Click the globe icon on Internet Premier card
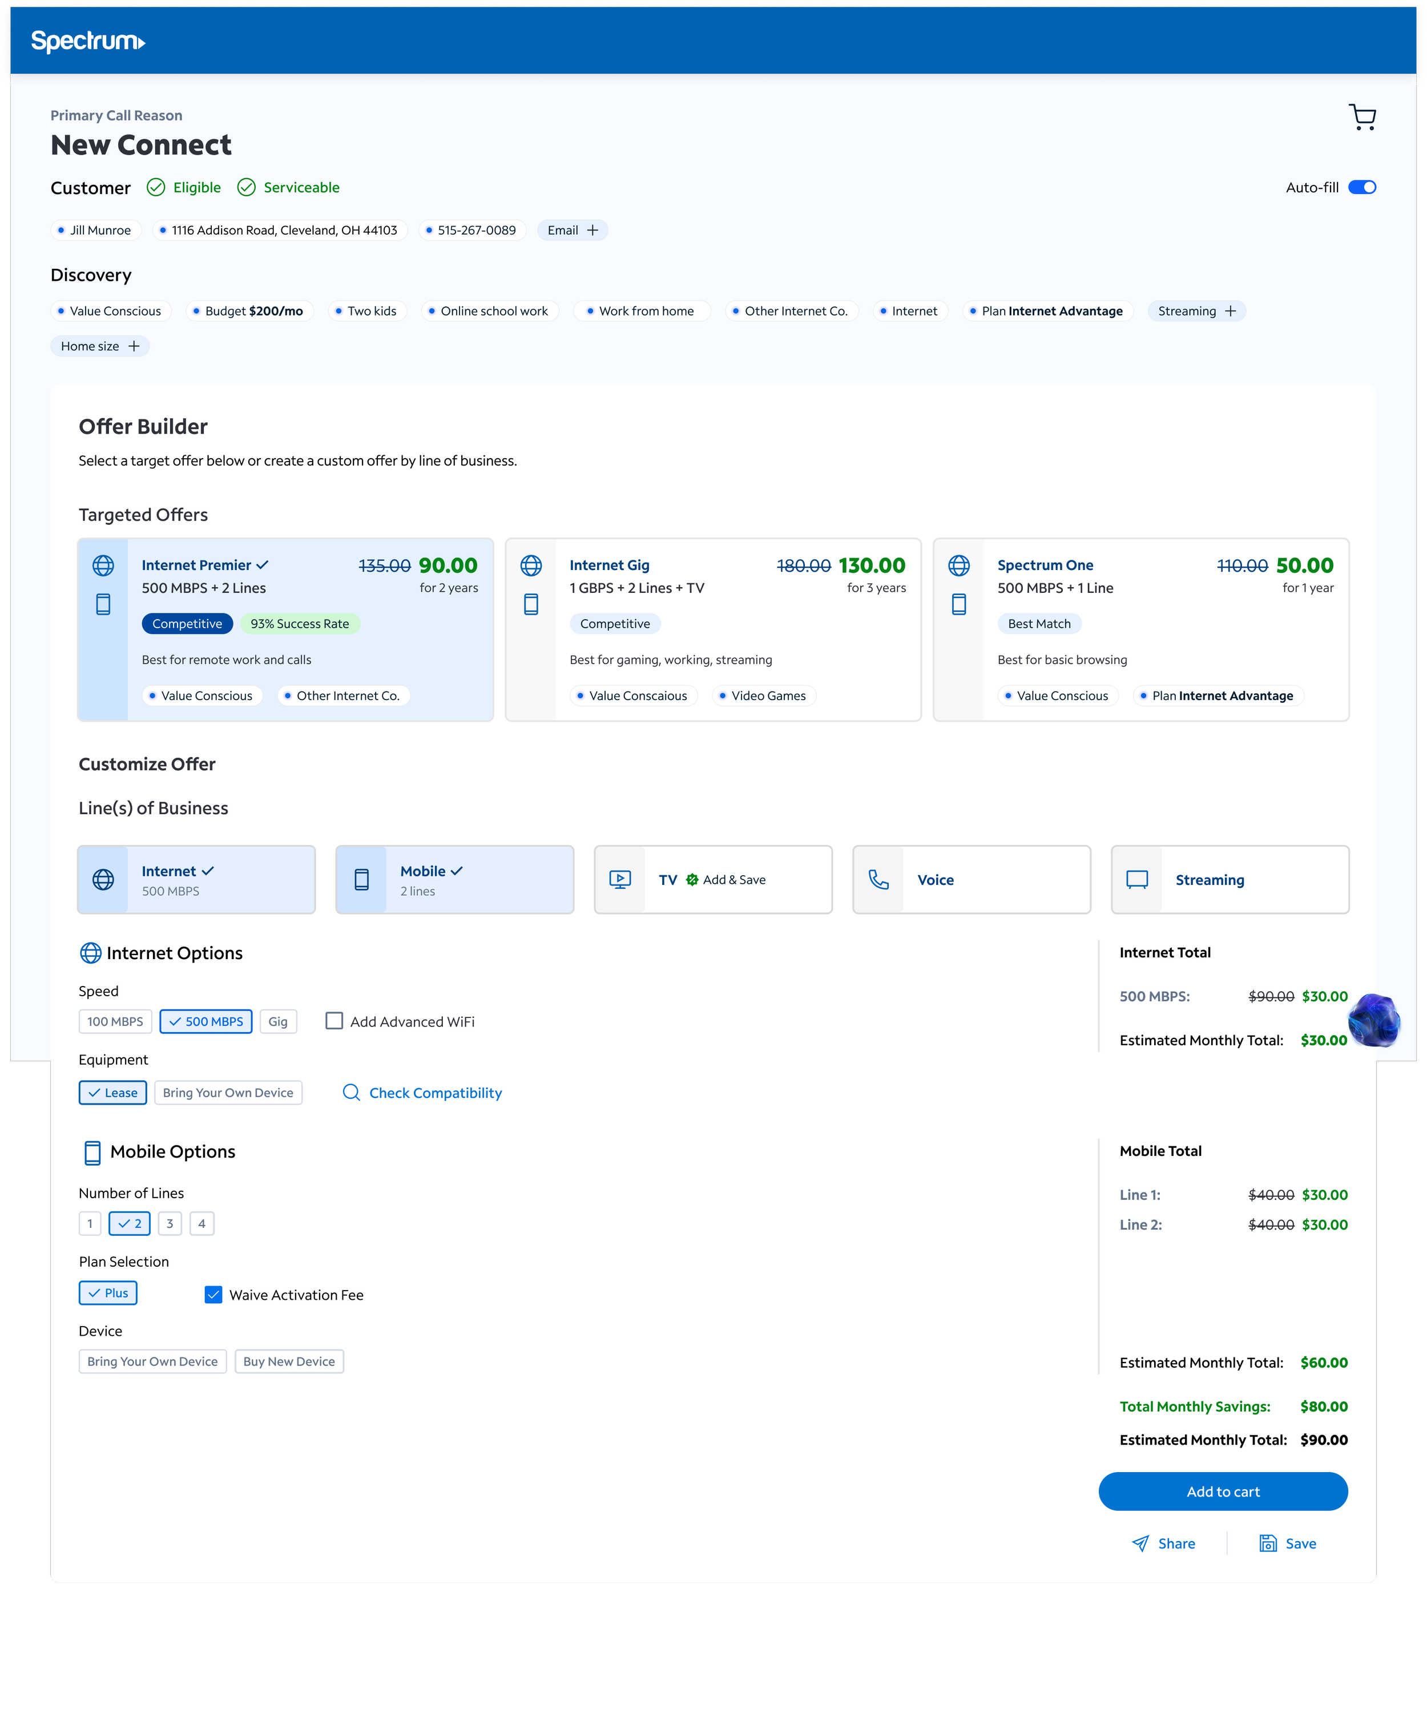 [103, 565]
